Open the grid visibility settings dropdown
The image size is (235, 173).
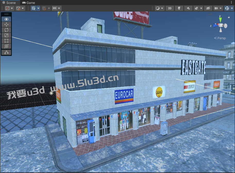[38, 8]
